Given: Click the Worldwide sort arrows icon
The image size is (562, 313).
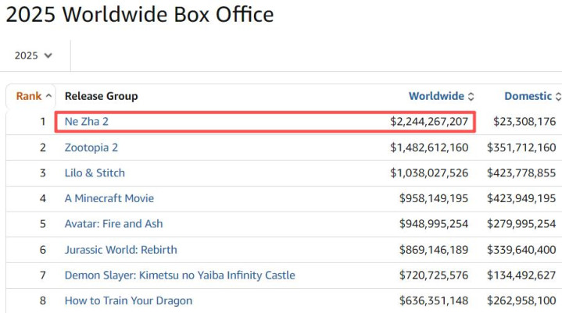Looking at the screenshot, I should pos(471,97).
